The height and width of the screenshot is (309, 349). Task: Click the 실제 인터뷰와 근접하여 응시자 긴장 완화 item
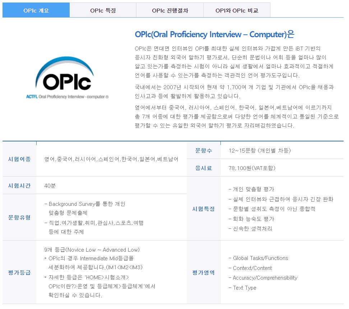(x=281, y=199)
